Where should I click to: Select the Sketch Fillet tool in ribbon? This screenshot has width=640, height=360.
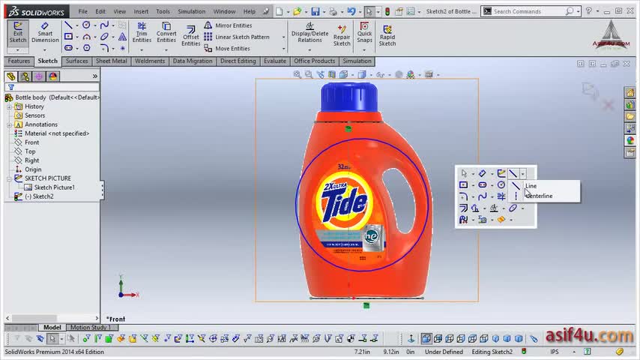click(x=104, y=48)
